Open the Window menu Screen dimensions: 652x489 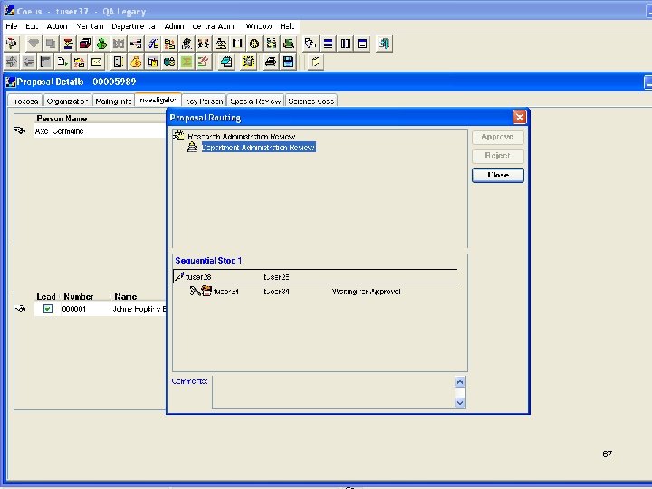[x=259, y=26]
